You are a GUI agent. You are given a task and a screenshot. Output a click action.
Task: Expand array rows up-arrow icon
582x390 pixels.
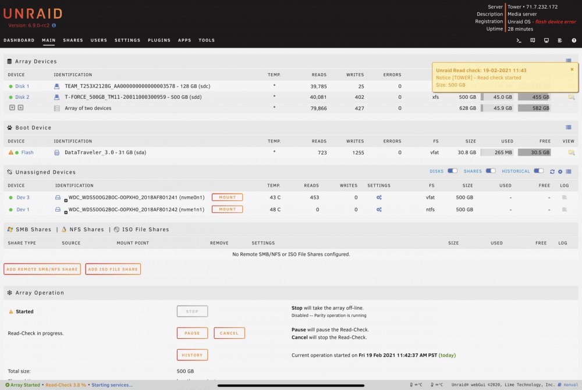pos(21,108)
